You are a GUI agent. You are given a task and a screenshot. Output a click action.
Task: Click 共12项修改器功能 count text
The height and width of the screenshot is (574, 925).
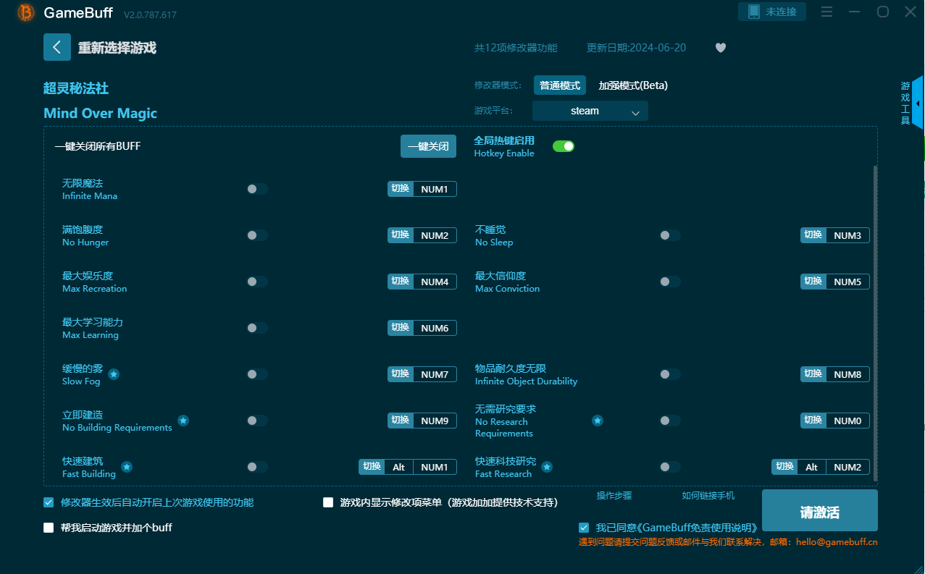(x=516, y=48)
